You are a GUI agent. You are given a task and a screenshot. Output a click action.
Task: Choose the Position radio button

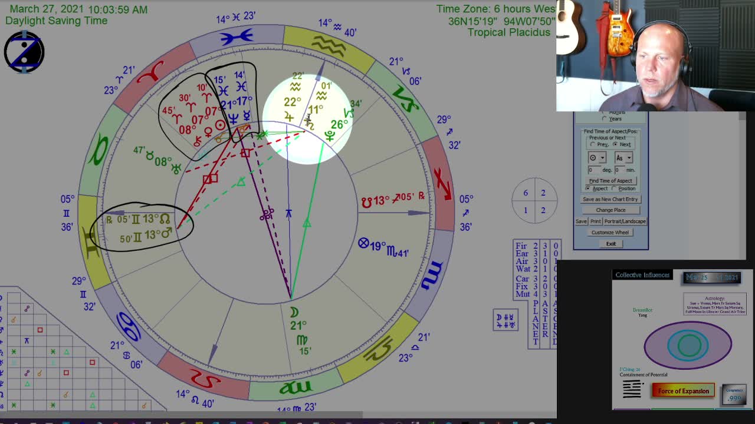click(x=614, y=188)
